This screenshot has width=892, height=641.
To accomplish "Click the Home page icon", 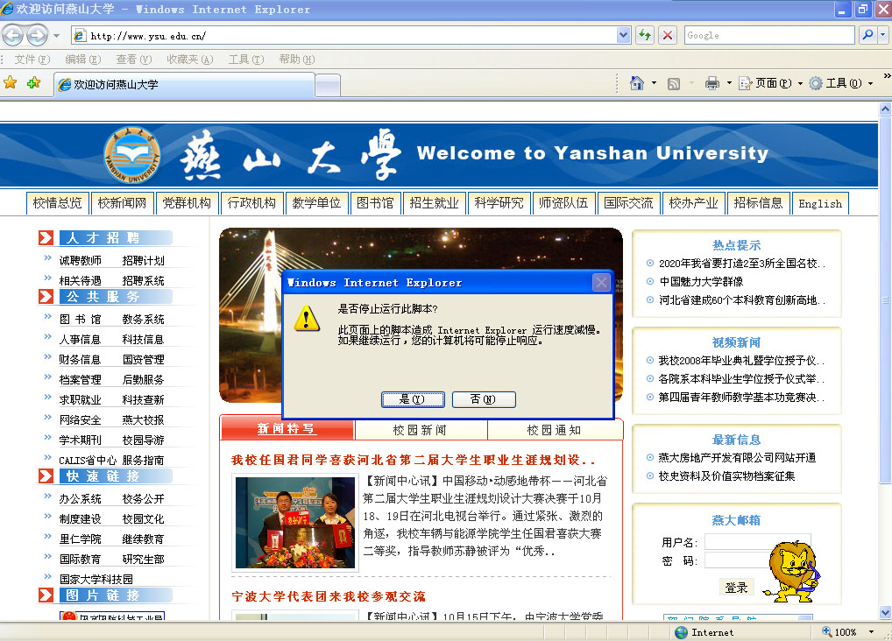I will pyautogui.click(x=636, y=83).
